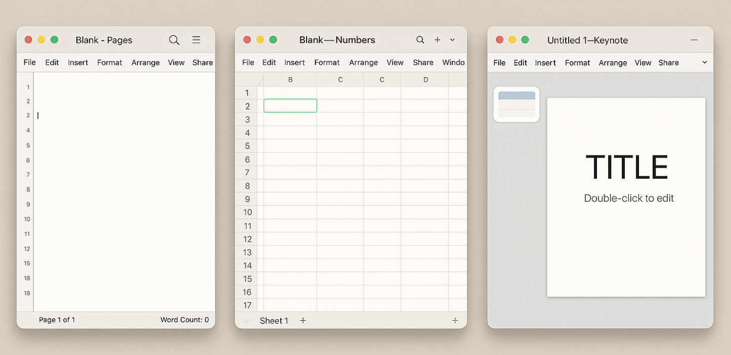The width and height of the screenshot is (731, 355).
Task: Open the Edit menu in Pages
Action: [52, 63]
